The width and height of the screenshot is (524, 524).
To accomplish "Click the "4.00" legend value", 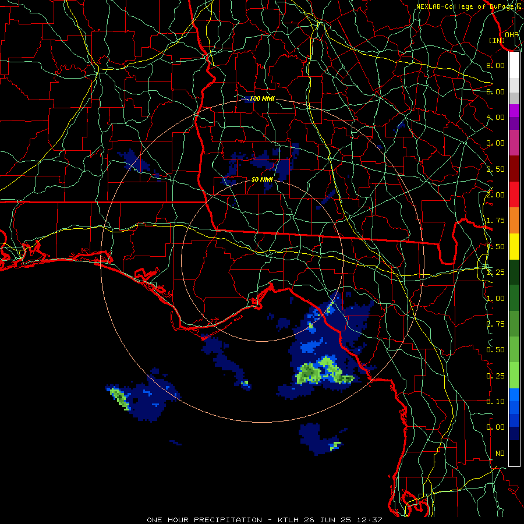I will (495, 117).
